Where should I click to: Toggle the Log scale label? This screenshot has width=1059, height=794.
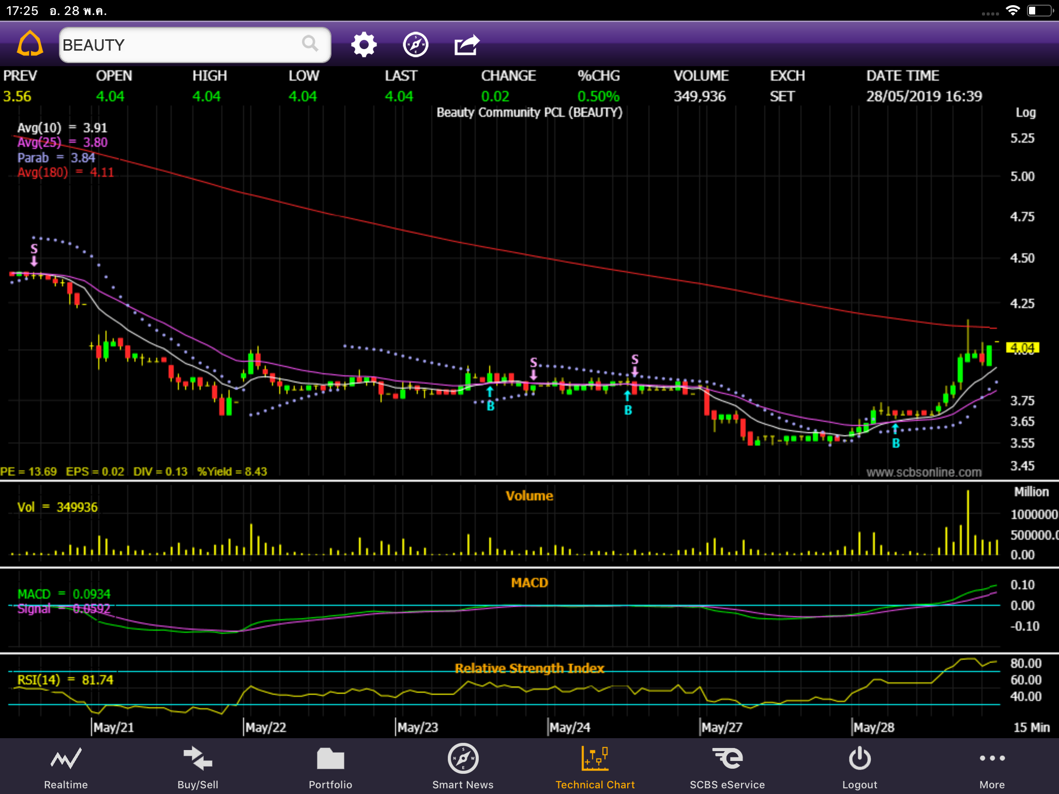tap(1025, 113)
